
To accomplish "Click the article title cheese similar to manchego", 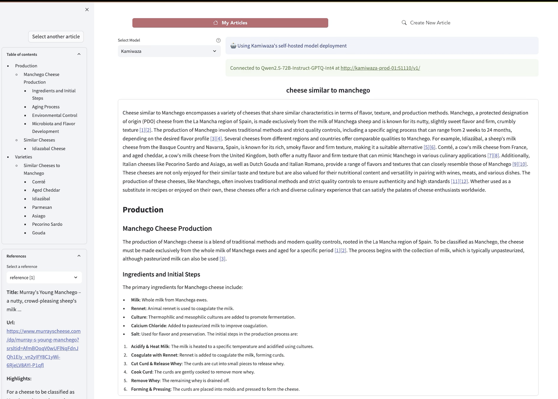I will (x=328, y=90).
